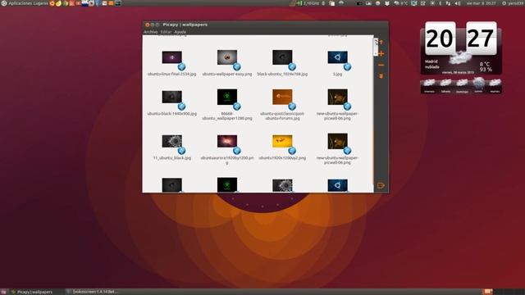Screen dimensions: 525x295
Task: Click the file name ubuntuaurora1920by1200.png
Action: (227, 160)
